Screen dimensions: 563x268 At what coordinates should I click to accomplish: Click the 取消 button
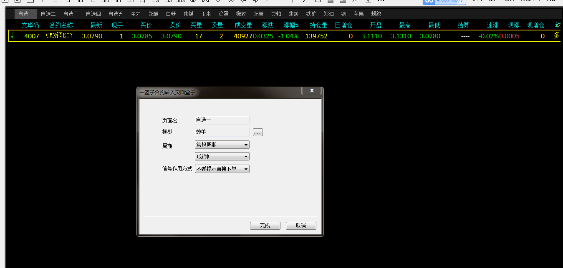pos(300,225)
